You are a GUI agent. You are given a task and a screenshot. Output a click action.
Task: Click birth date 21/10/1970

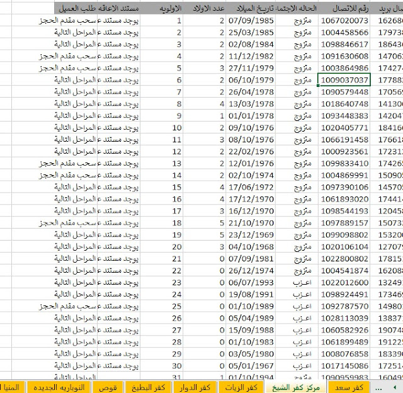251,223
